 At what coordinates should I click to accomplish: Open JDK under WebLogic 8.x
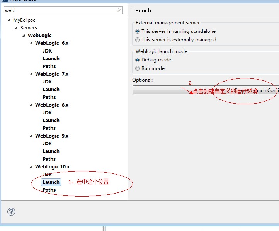tap(47, 113)
